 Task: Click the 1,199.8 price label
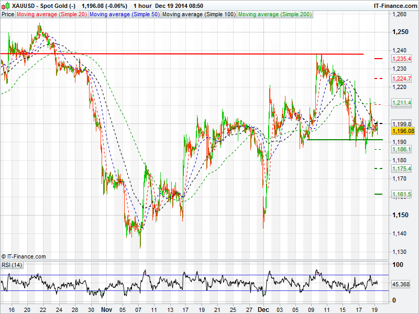(402, 124)
